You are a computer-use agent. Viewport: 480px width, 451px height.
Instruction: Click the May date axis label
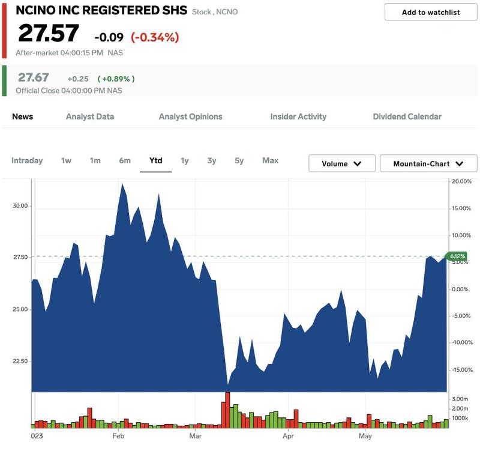coord(365,436)
